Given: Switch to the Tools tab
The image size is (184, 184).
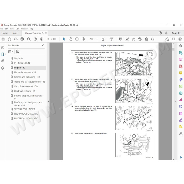Looking at the screenshot, I should pos(15,33).
